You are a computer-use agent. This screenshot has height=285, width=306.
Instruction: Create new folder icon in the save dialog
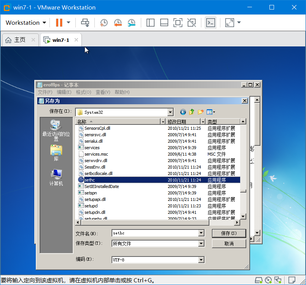click(201, 112)
